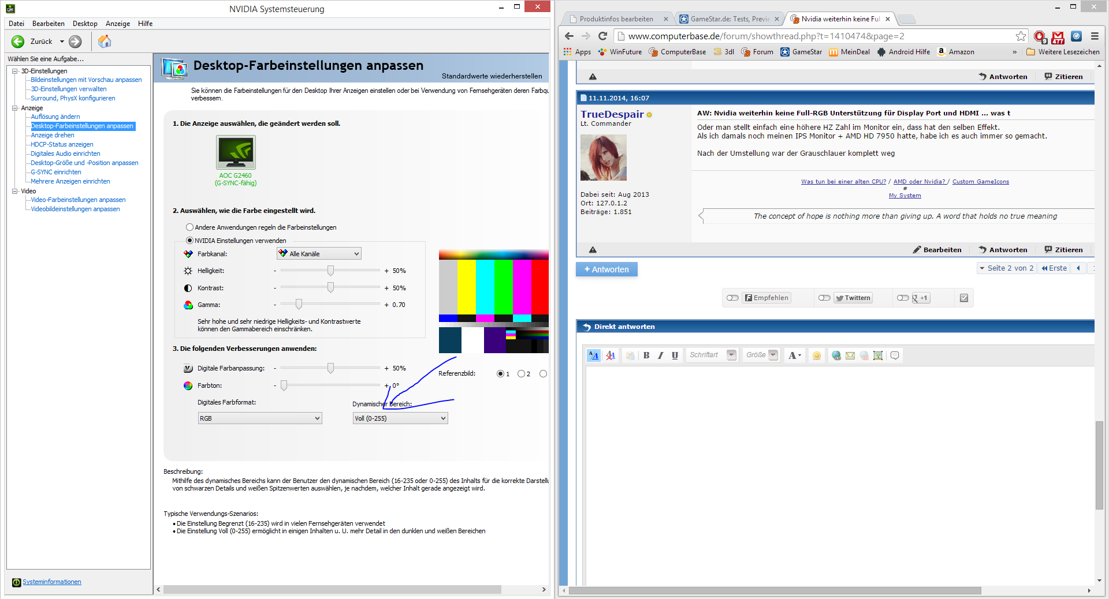The height and width of the screenshot is (599, 1109).
Task: Open the Dynamischer Bereich dropdown
Action: point(400,418)
